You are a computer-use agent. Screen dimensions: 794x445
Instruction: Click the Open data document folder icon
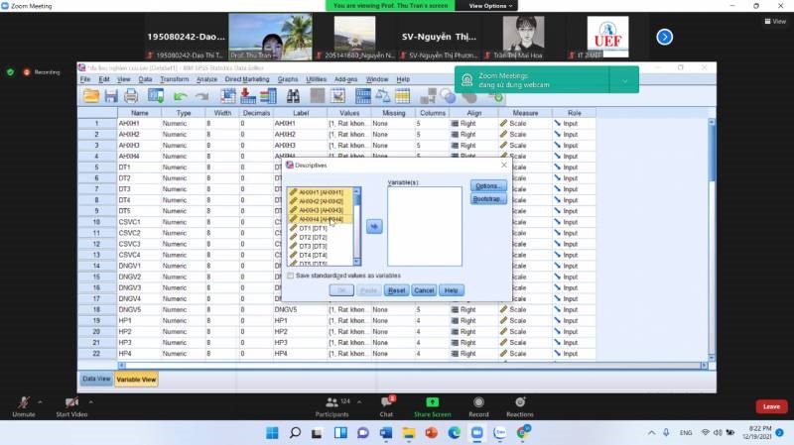(x=91, y=96)
